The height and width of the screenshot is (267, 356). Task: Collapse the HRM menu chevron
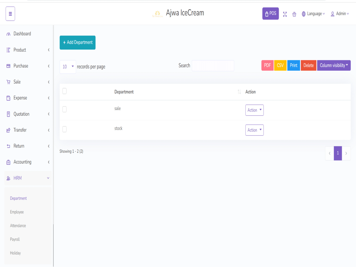[48, 178]
